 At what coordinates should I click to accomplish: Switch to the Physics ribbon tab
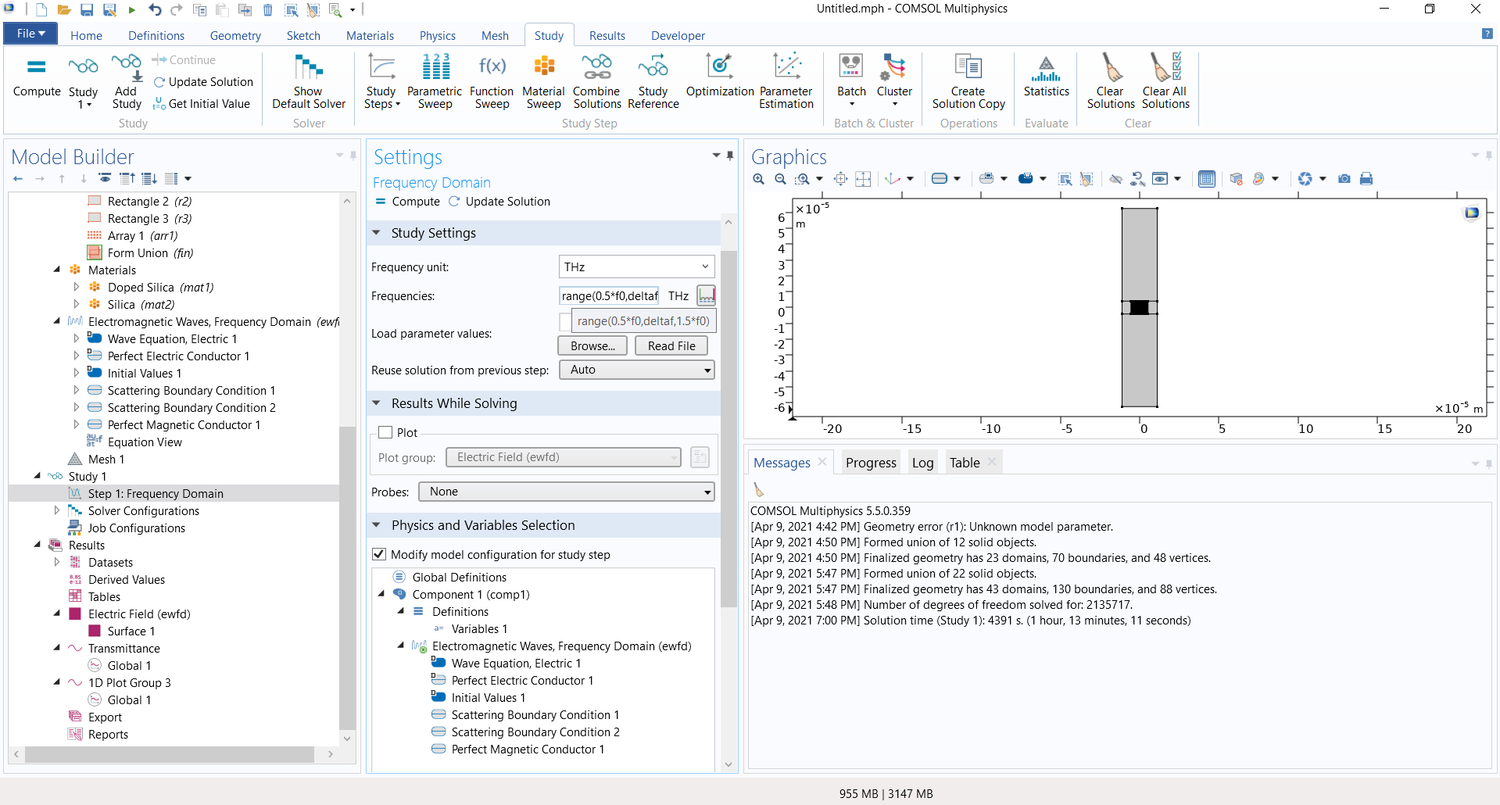tap(438, 36)
